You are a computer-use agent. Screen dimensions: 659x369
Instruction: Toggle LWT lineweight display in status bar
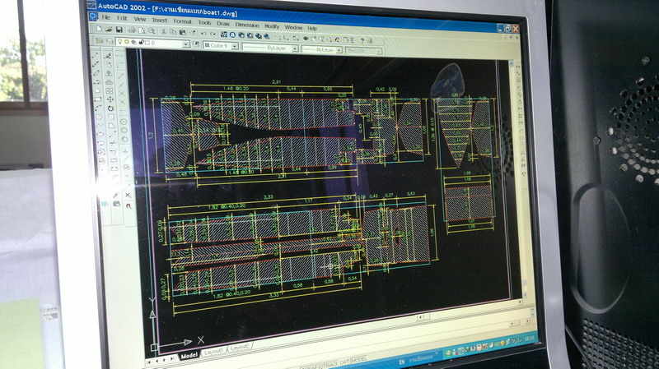[344, 362]
